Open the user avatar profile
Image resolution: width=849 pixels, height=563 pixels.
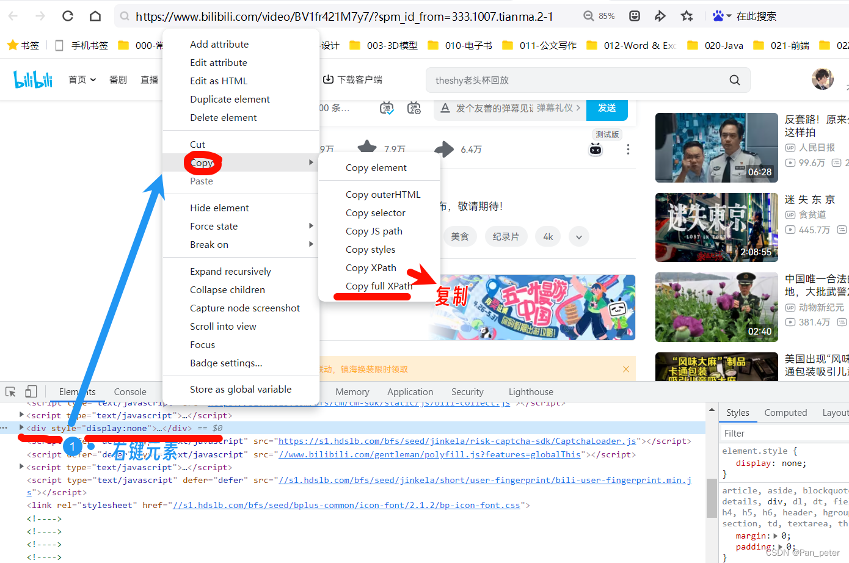pos(823,79)
